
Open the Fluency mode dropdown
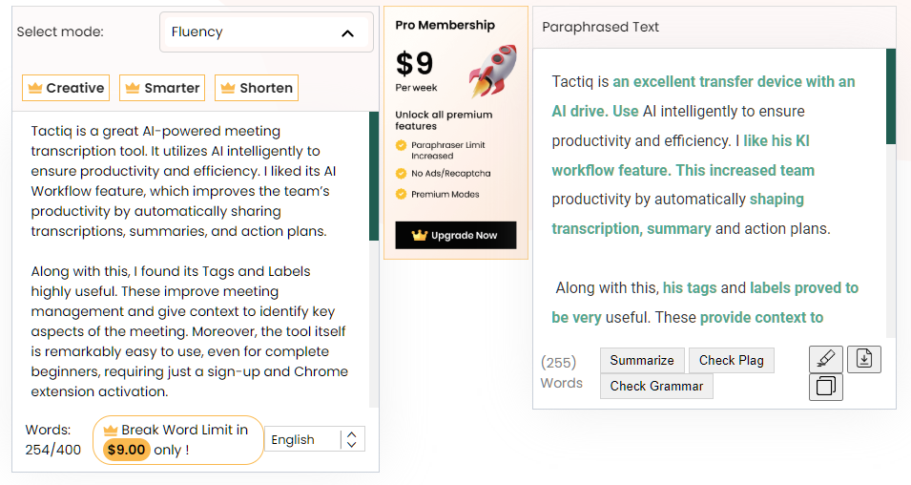266,32
